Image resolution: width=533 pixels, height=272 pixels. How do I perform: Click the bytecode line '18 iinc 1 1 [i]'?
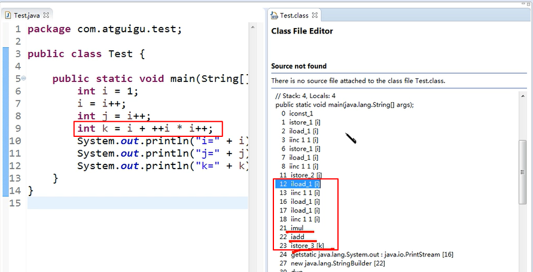pyautogui.click(x=300, y=219)
